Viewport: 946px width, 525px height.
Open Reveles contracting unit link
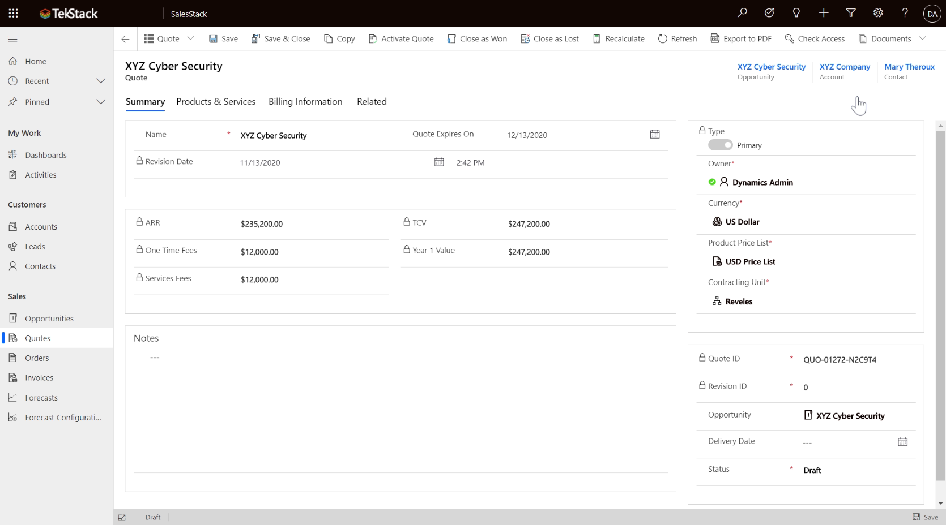click(739, 302)
